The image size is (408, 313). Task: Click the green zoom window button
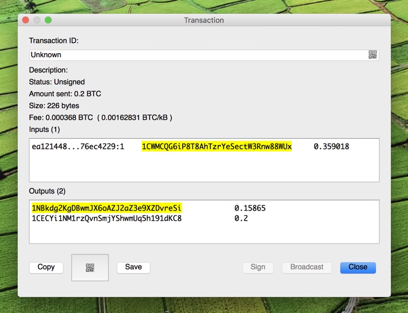[x=48, y=20]
